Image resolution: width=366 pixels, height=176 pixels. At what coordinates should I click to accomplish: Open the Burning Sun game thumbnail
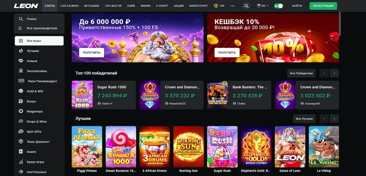[x=188, y=147]
